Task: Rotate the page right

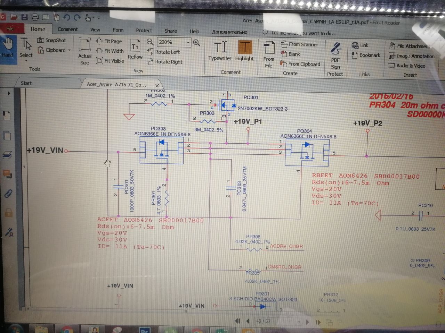Action: 165,62
